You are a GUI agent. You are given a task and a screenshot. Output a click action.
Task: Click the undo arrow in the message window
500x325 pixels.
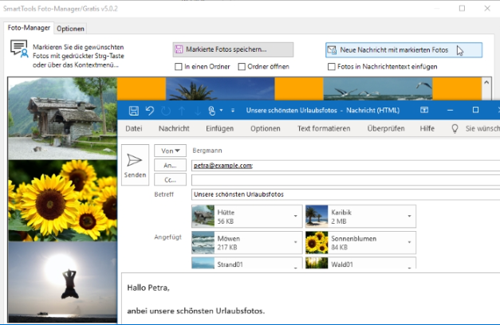(150, 110)
